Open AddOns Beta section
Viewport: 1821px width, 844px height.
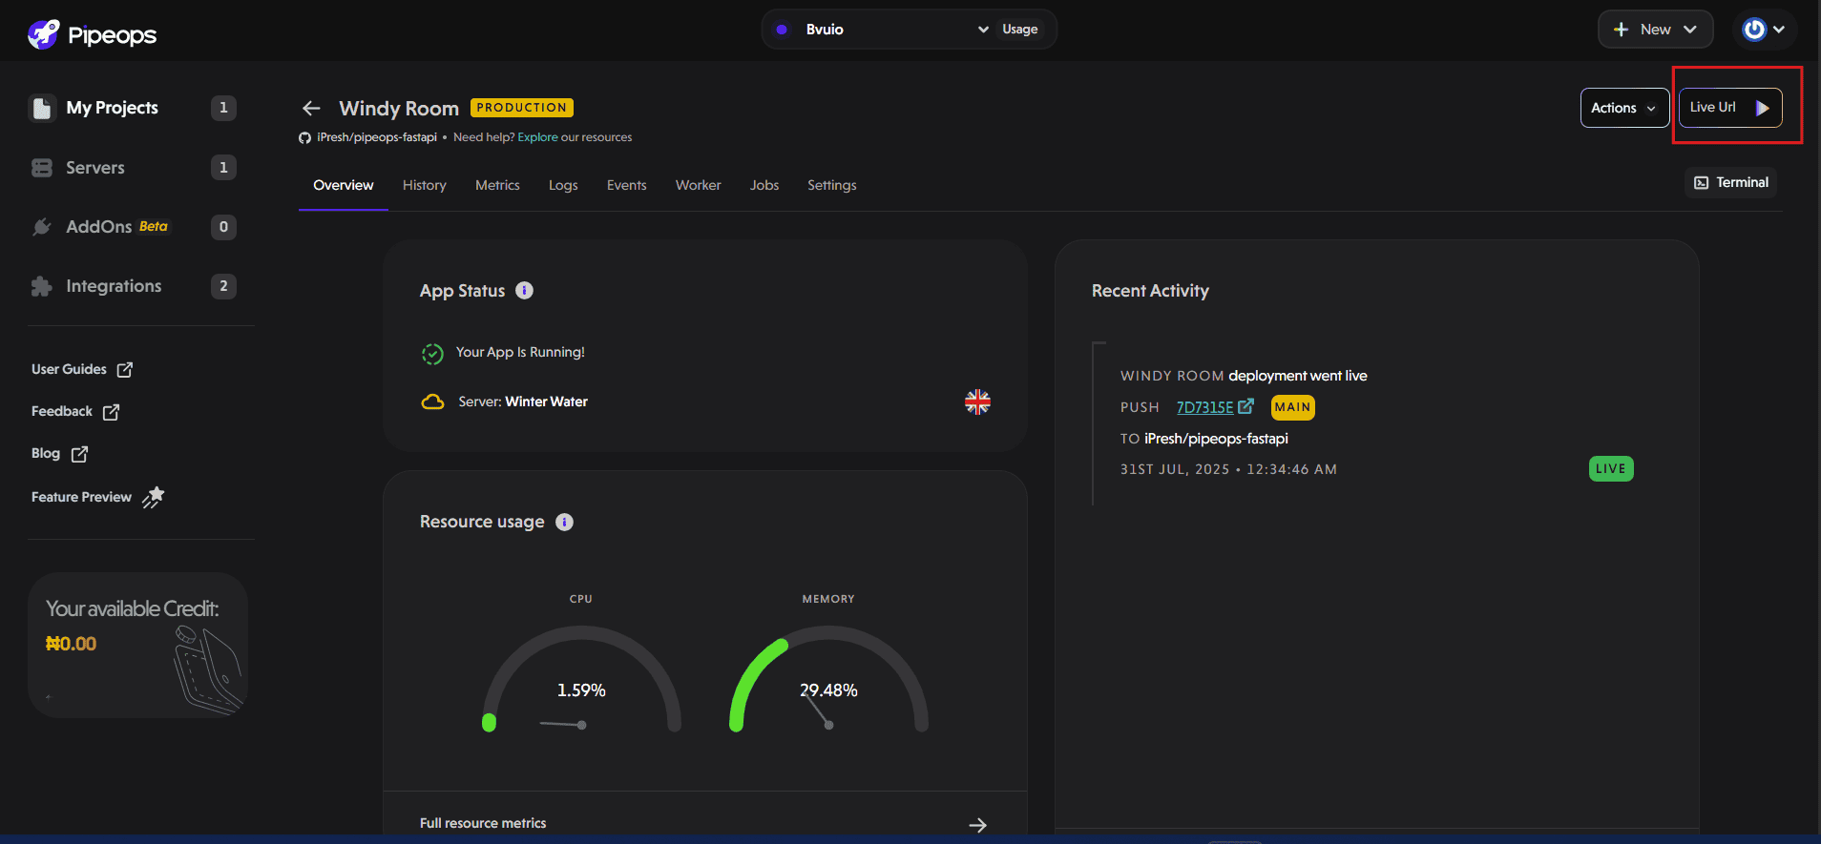click(132, 227)
